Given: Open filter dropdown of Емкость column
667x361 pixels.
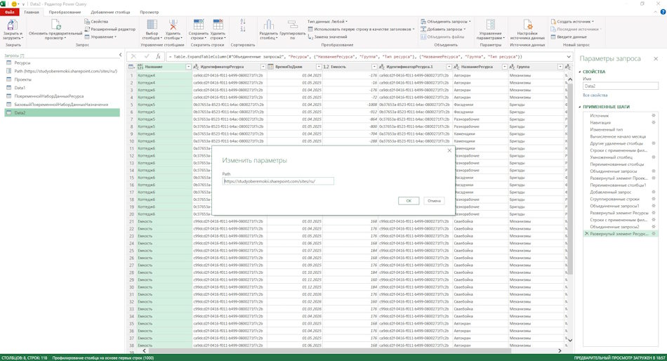Looking at the screenshot, I should pyautogui.click(x=374, y=67).
